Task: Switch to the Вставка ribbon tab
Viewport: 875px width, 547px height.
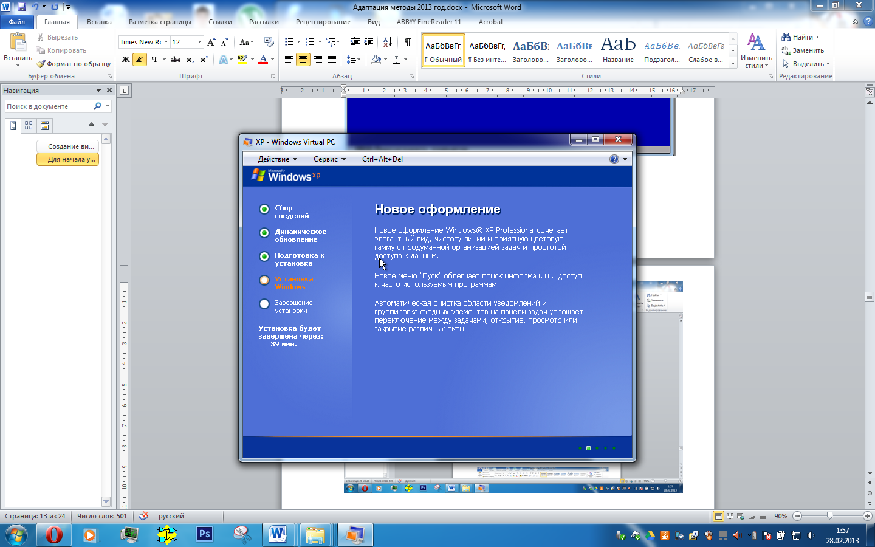Action: click(x=99, y=22)
